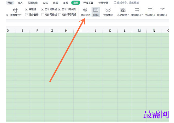
Task: Toggle the 显示网格线 show gridlines checkbox
Action: 43,9
